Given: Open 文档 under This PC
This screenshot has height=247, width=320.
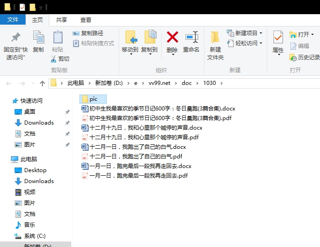Looking at the screenshot, I should point(25,214).
